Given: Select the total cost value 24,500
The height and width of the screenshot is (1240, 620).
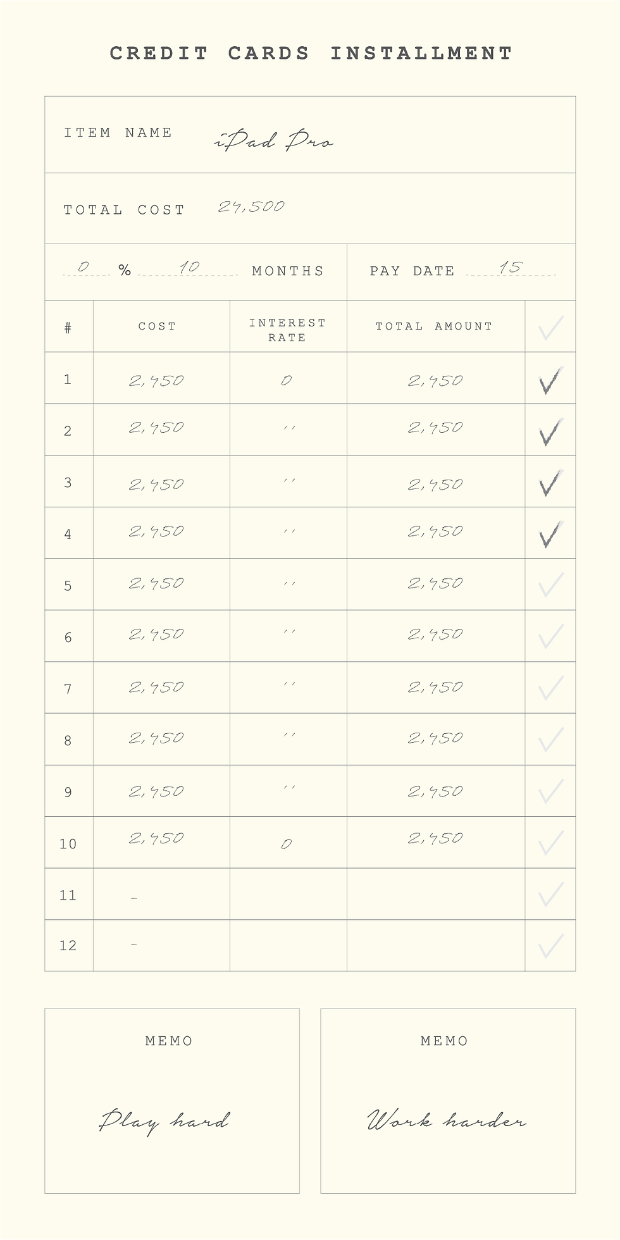Looking at the screenshot, I should point(251,207).
